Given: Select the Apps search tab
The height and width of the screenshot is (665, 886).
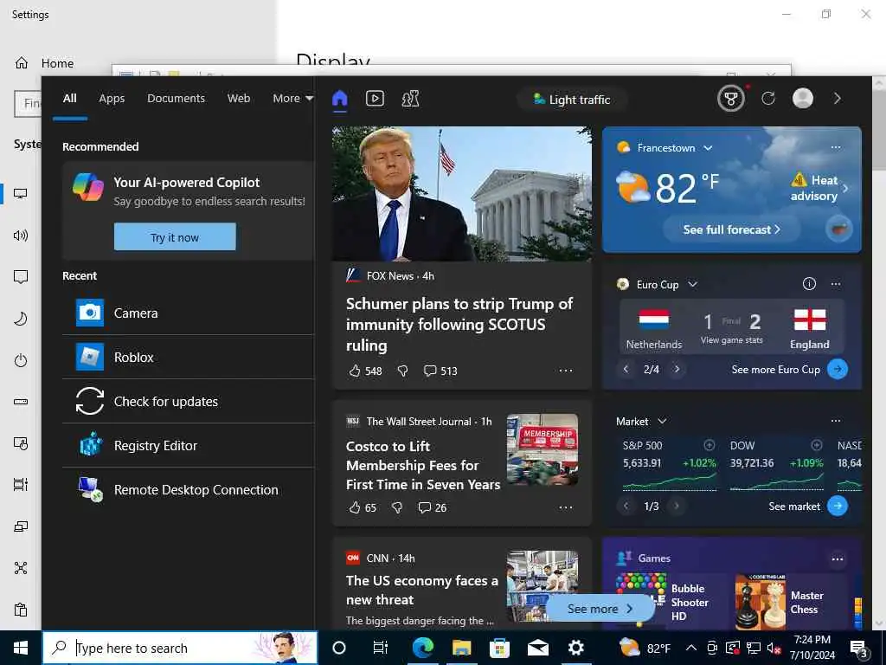Looking at the screenshot, I should click(112, 99).
